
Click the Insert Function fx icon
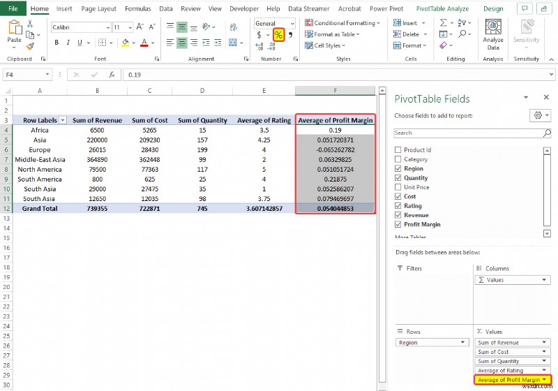point(112,75)
